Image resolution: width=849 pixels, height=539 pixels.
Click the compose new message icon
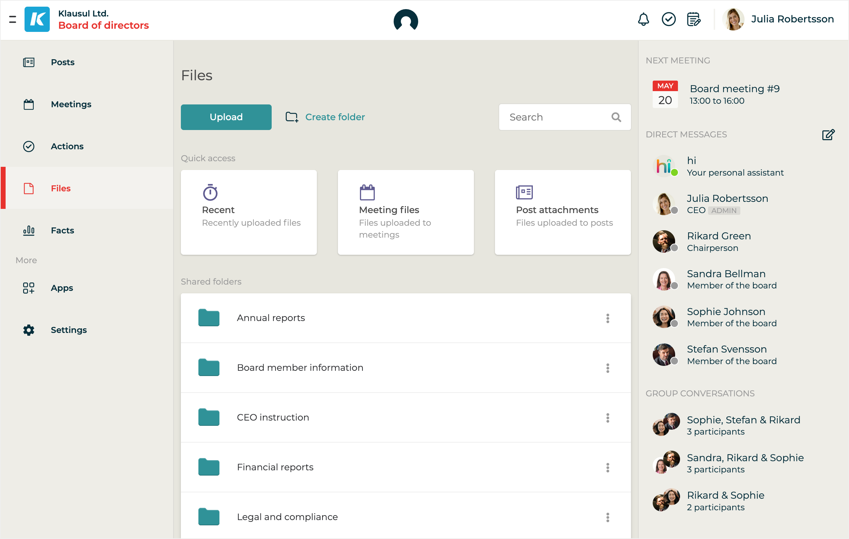click(828, 135)
